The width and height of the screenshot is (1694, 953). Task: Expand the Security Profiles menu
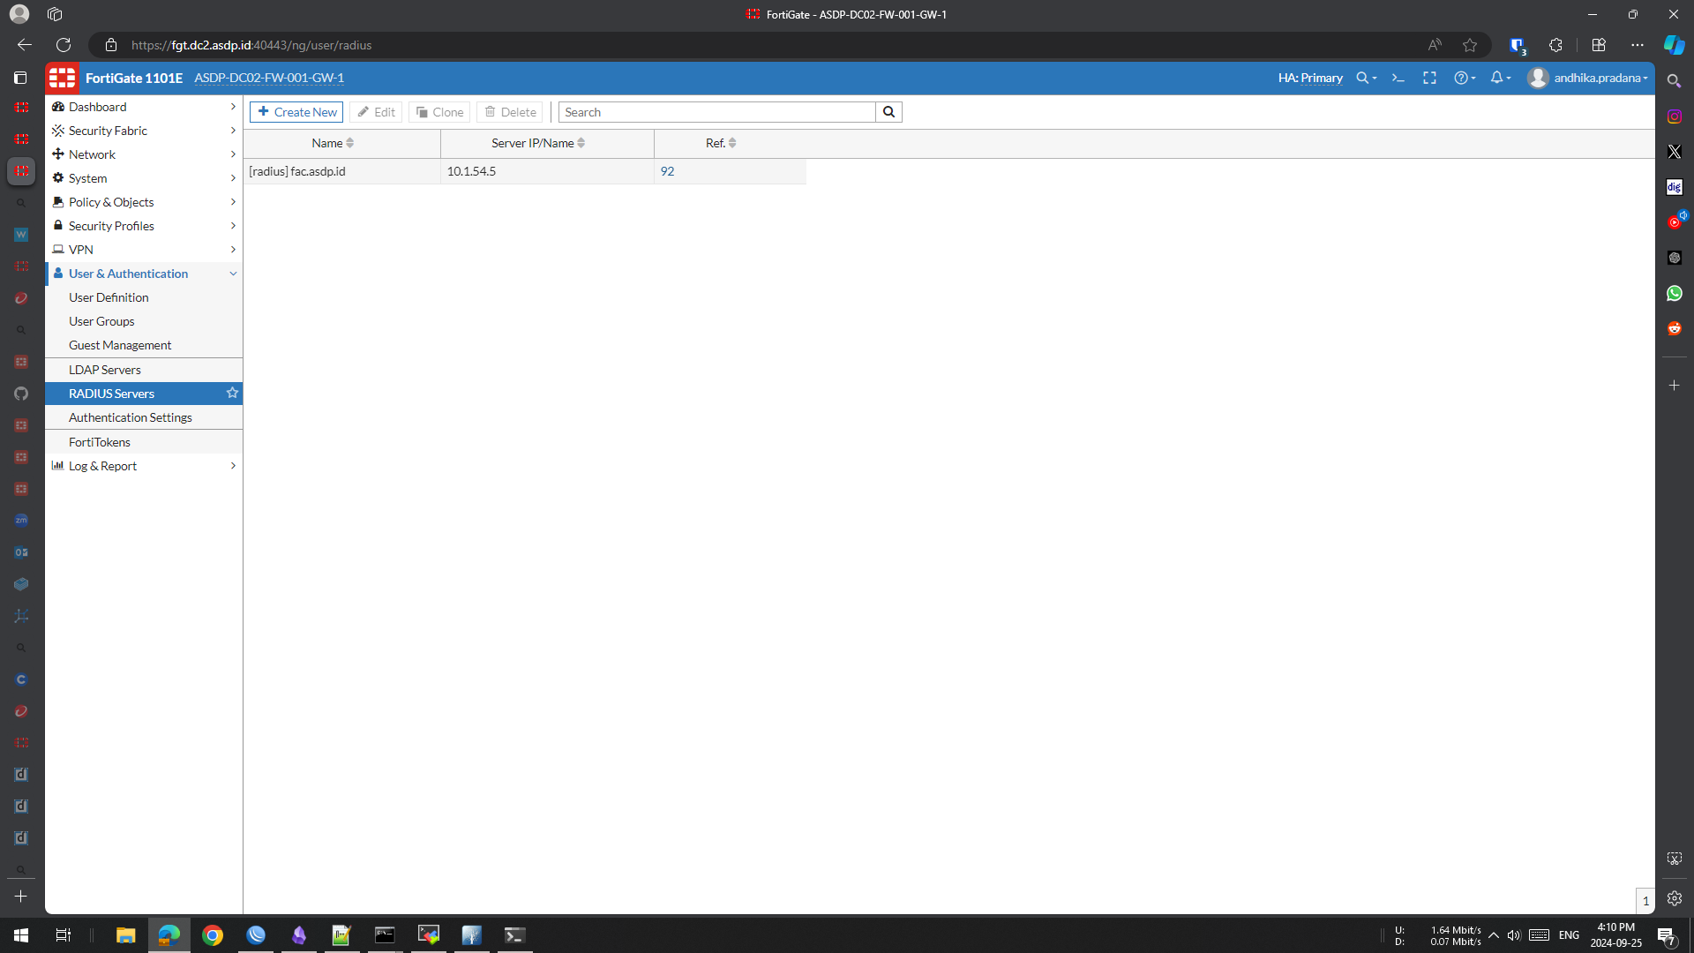pyautogui.click(x=144, y=226)
